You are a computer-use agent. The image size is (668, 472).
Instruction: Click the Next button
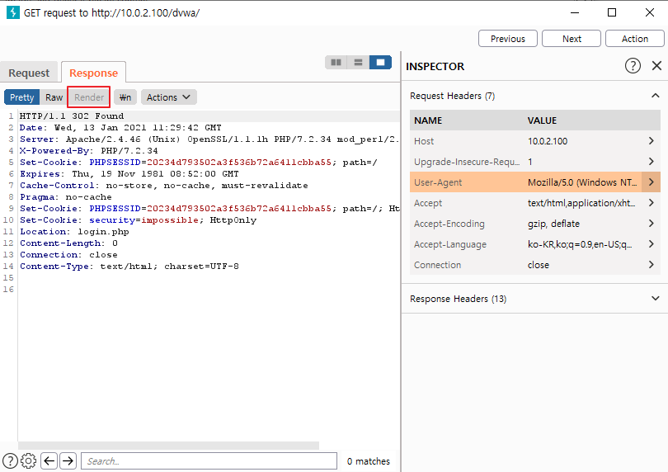[572, 39]
